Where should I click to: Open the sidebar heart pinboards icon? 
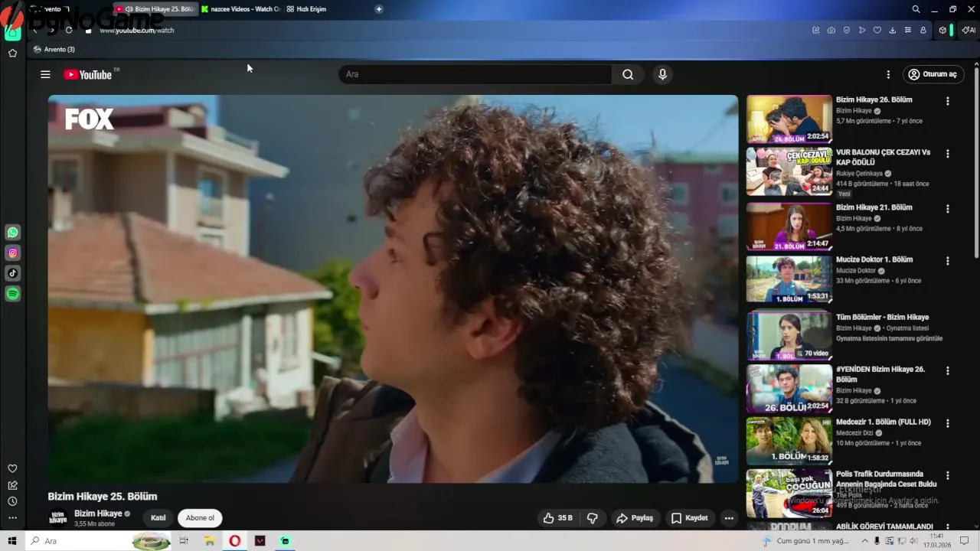pos(12,468)
